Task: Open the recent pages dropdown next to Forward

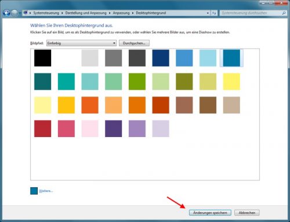Action: click(x=20, y=13)
